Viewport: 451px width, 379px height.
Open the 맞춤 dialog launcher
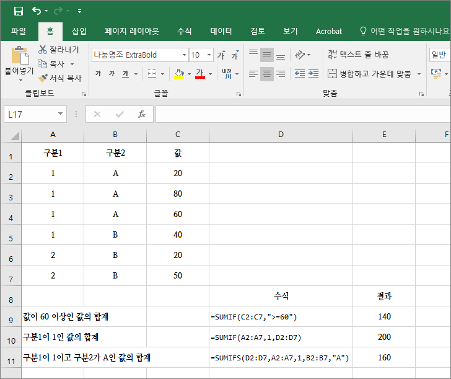click(x=421, y=94)
